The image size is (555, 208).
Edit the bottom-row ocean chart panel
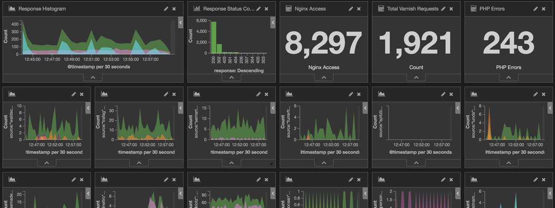pos(351,179)
